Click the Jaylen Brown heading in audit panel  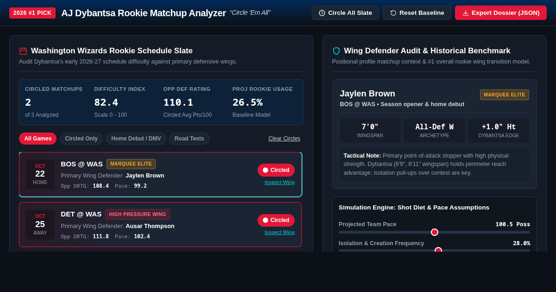[367, 94]
